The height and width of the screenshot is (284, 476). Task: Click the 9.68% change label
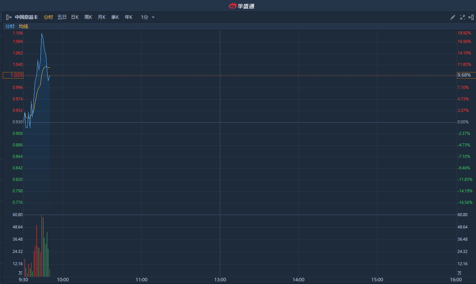click(464, 75)
